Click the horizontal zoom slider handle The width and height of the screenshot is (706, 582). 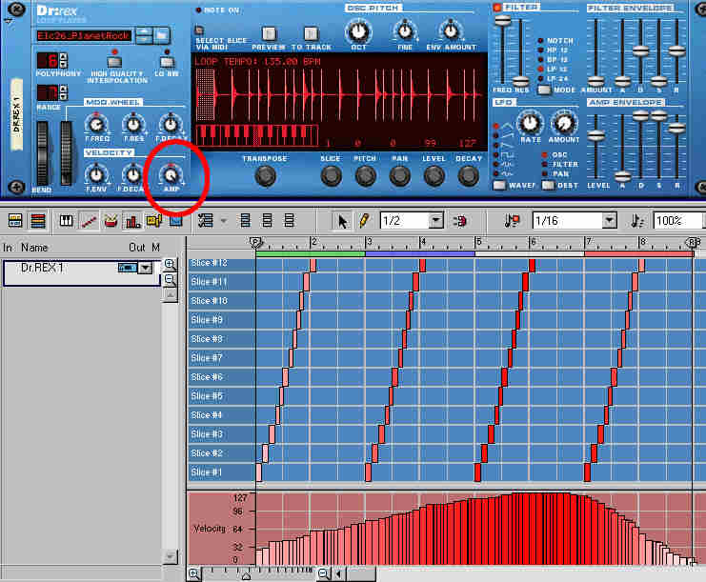246,575
